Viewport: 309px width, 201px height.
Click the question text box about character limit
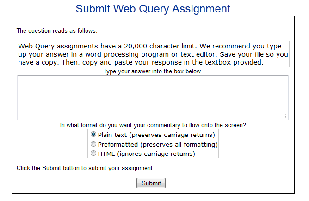tap(153, 54)
